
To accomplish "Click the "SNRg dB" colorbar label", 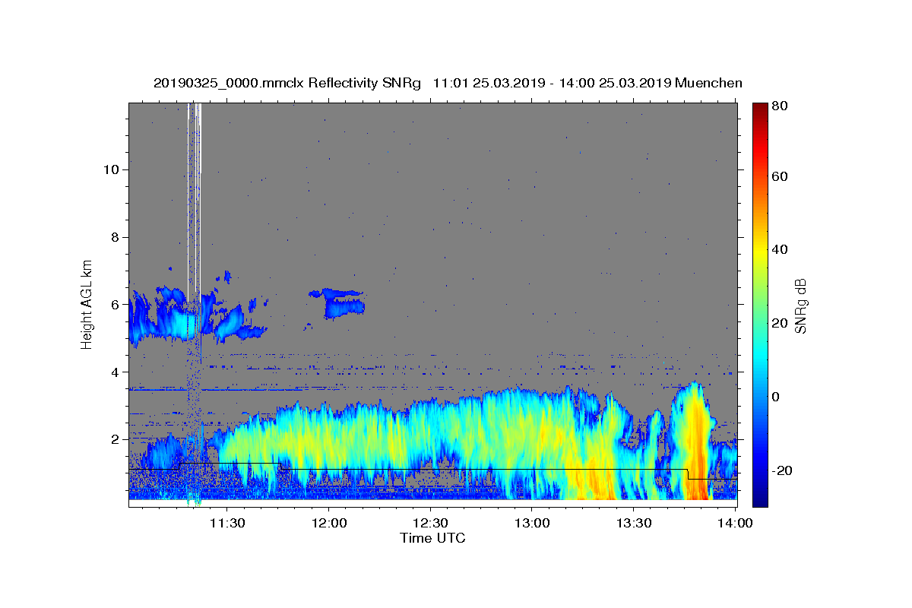I will pos(800,306).
